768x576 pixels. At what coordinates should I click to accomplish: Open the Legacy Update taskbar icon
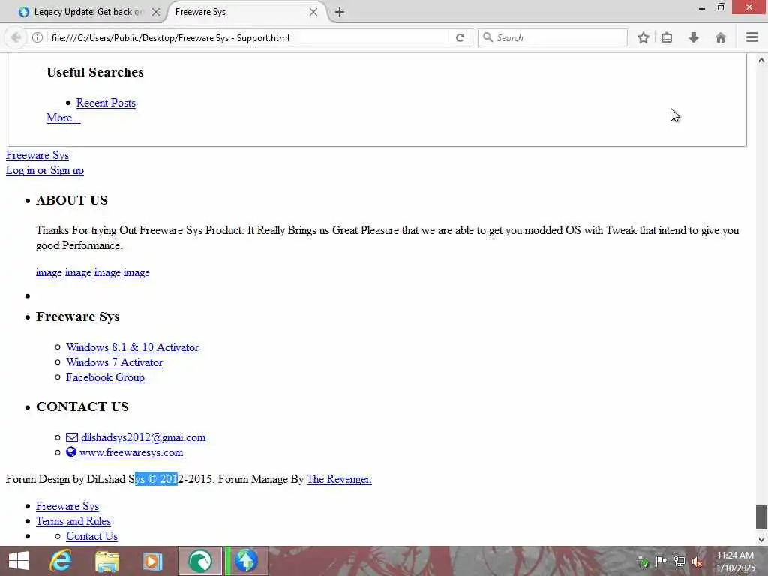point(246,561)
